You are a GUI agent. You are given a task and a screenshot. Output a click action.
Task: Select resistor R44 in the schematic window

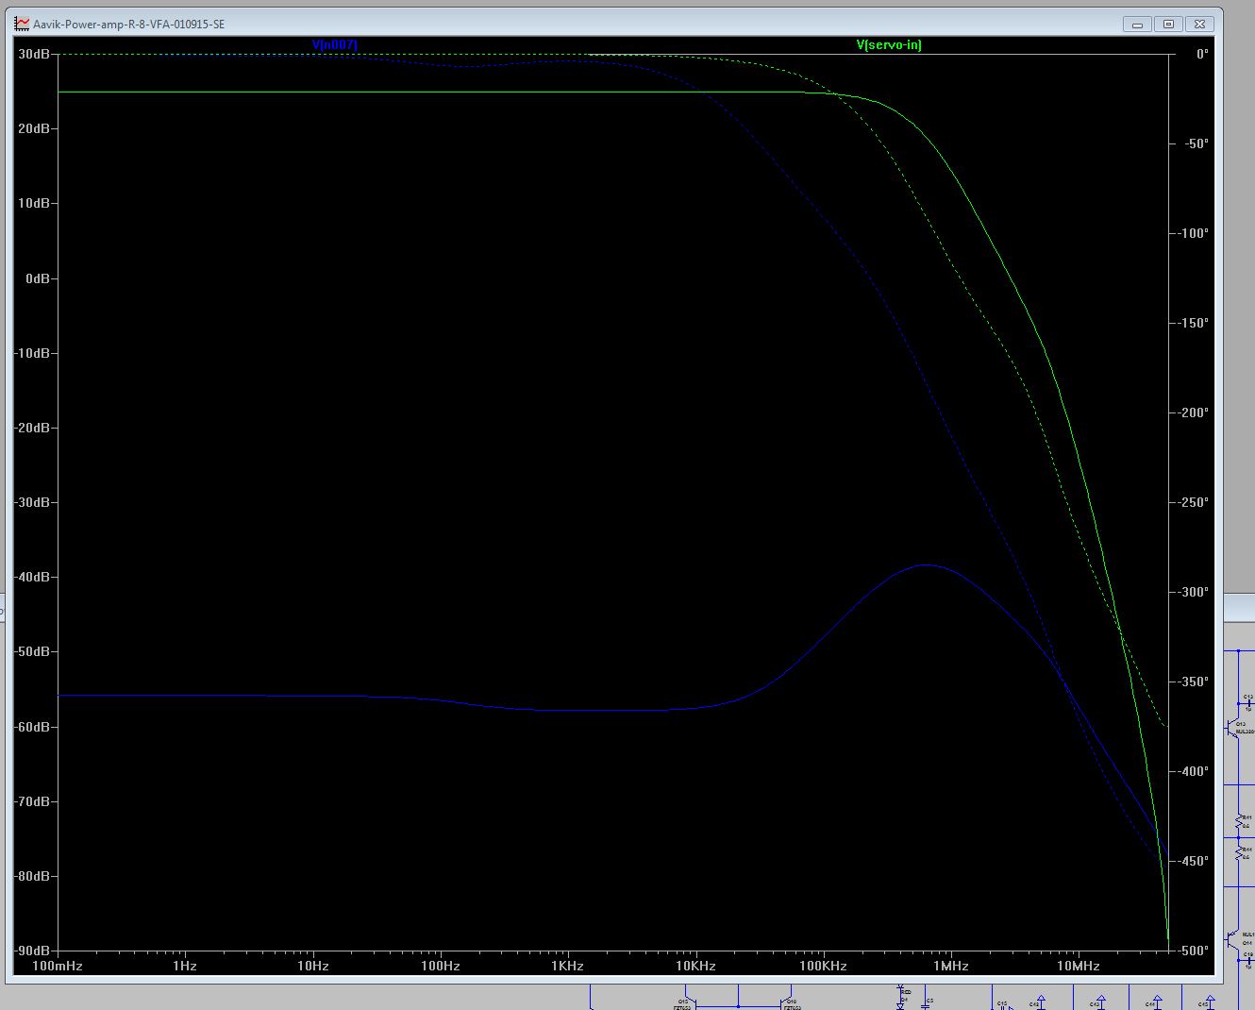(x=1239, y=854)
